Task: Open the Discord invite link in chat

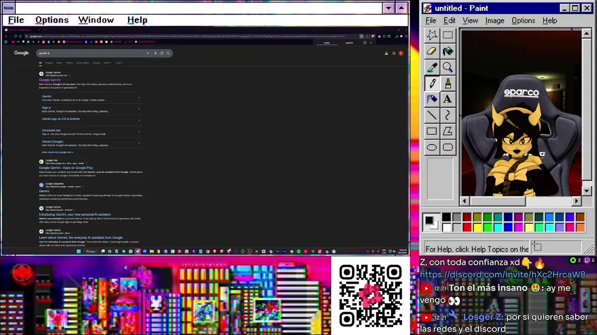Action: (502, 275)
